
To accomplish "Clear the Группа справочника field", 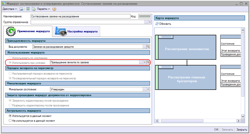I will 149,22.
